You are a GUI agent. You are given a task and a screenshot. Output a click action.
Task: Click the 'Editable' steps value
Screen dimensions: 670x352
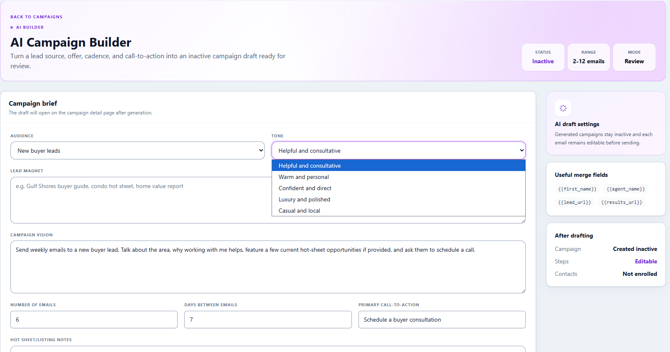[646, 261]
